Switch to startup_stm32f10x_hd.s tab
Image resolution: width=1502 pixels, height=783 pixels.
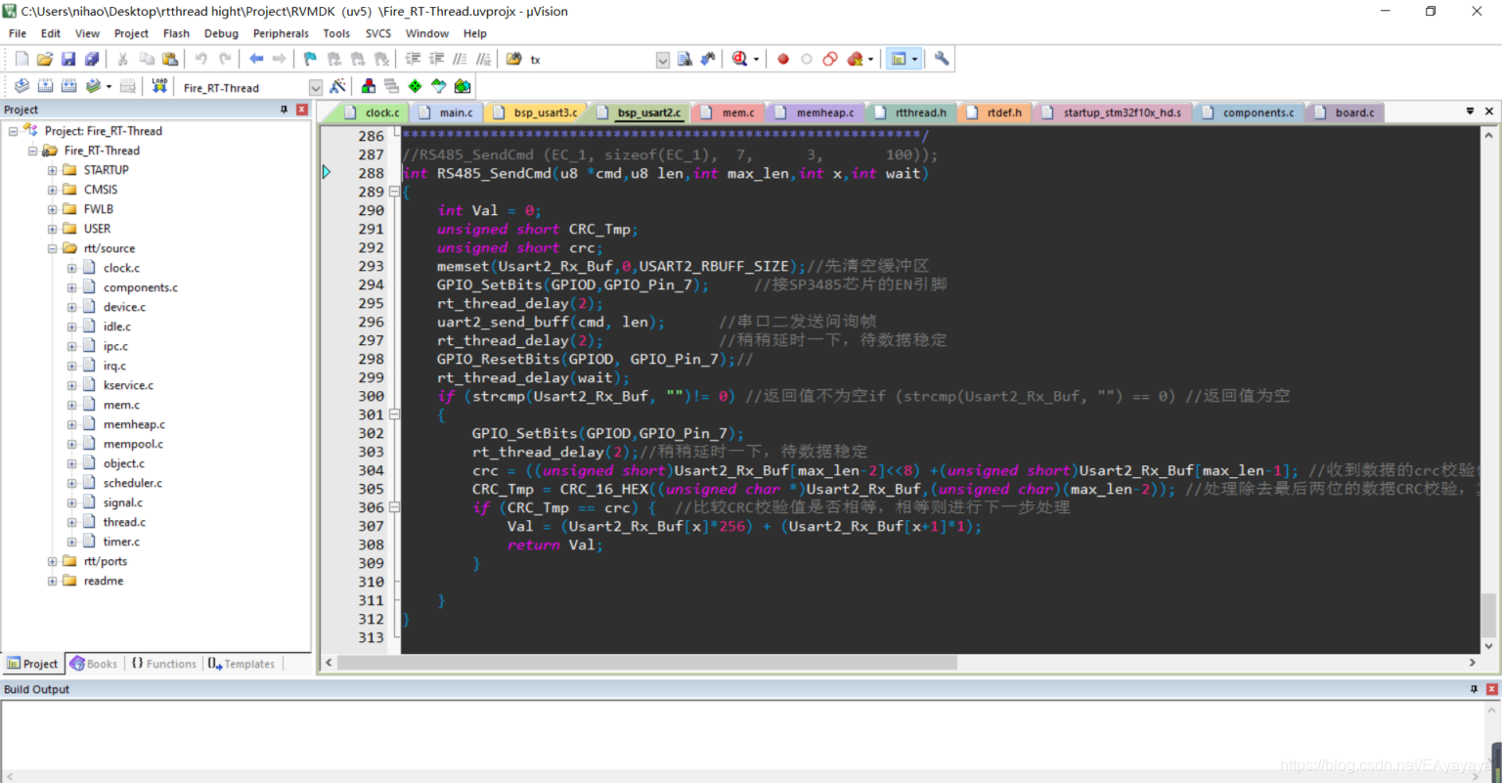tap(1113, 112)
